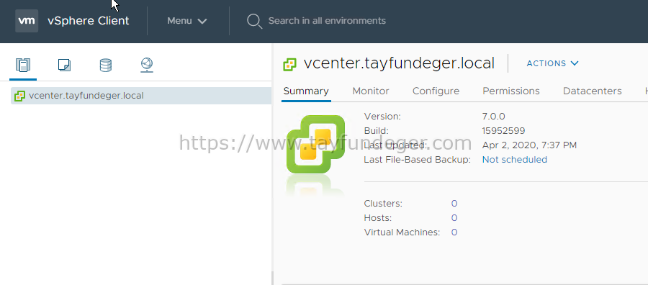Click the Clusters label

click(383, 203)
